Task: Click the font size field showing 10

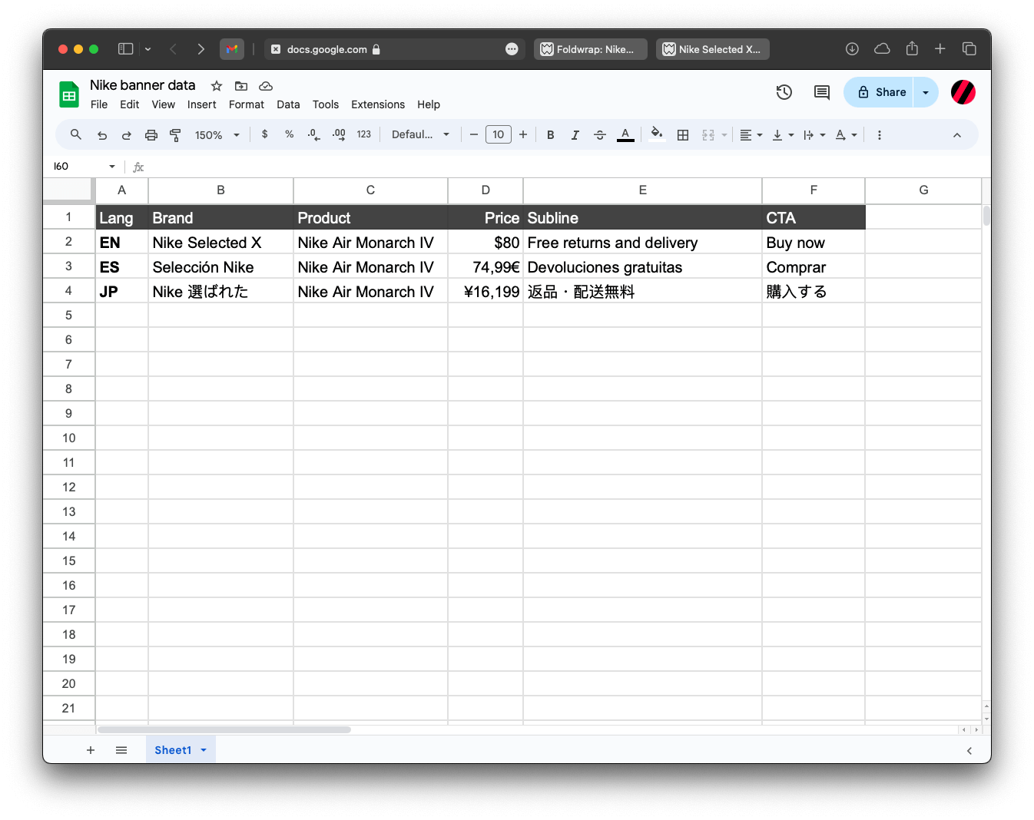Action: point(499,134)
